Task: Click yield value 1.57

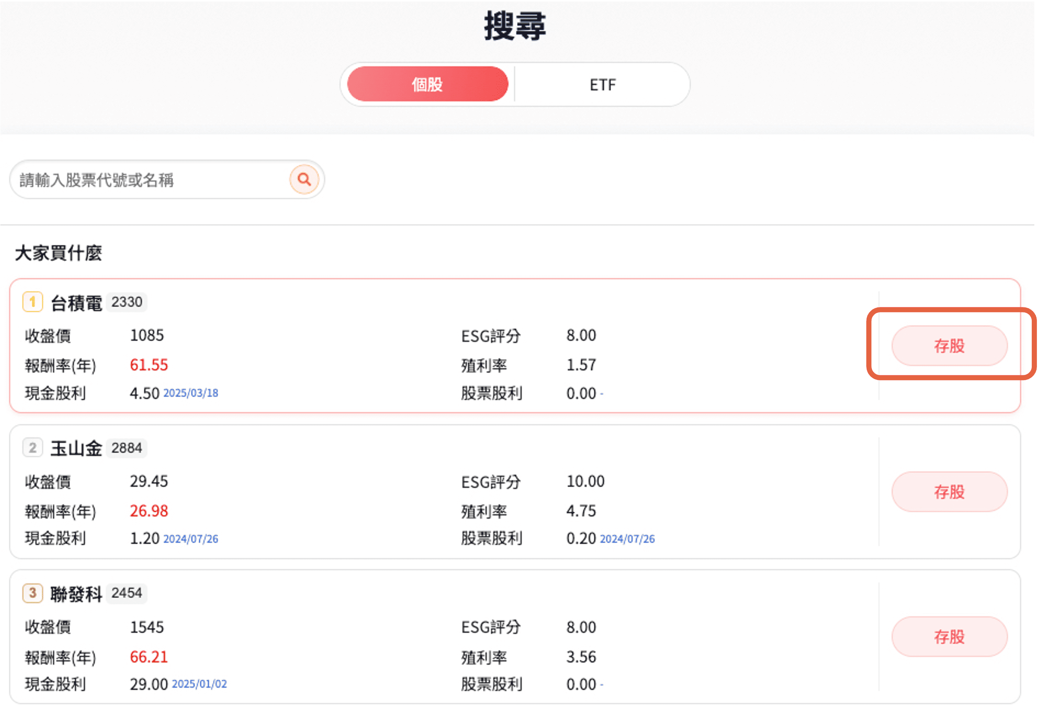Action: click(581, 365)
